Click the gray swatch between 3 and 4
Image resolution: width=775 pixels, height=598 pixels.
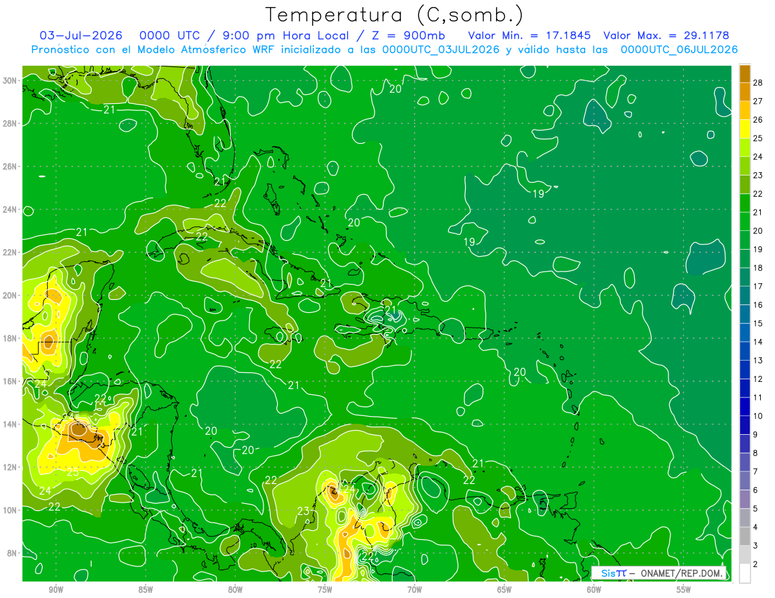[x=745, y=536]
